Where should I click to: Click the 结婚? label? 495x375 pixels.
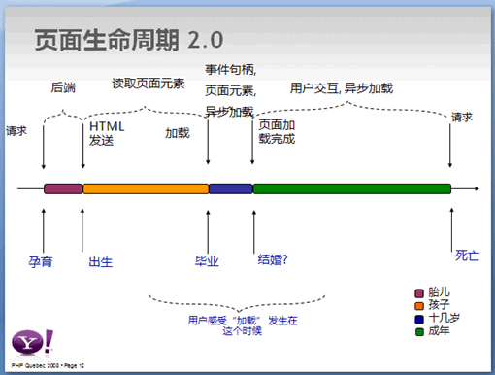click(273, 259)
